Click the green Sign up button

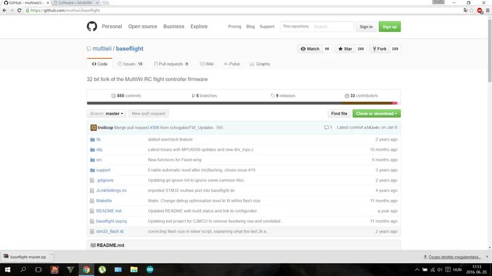pos(389,26)
